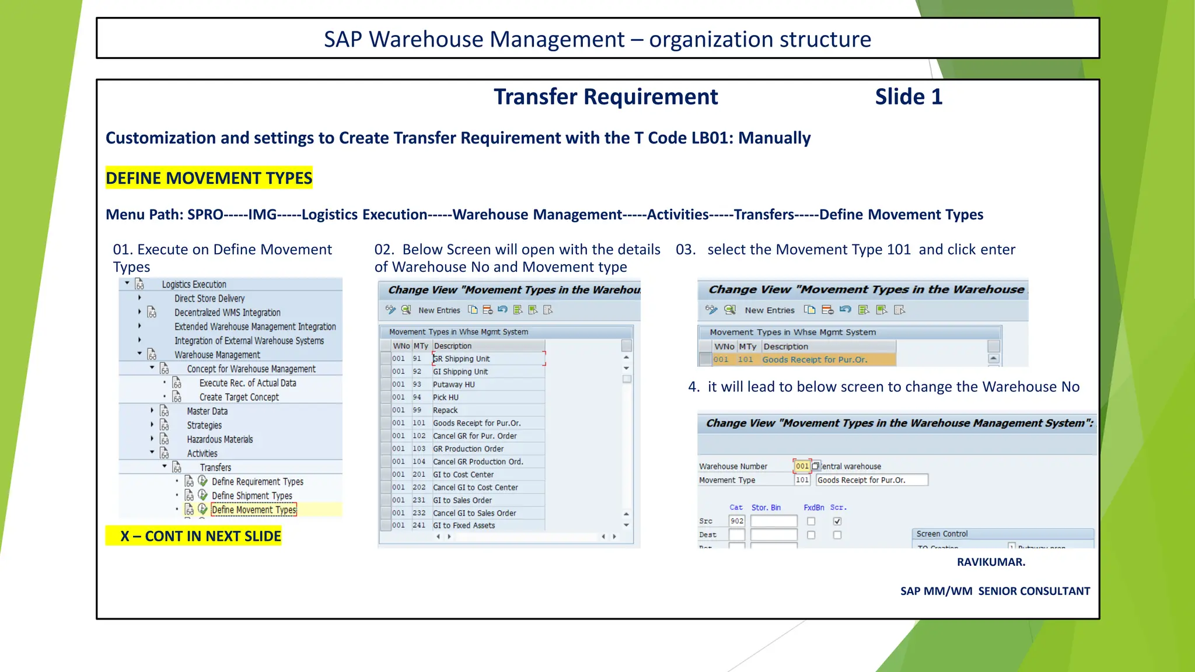Click IMG activity icon beside Define Shipment Types
Image resolution: width=1195 pixels, height=672 pixels.
(202, 495)
